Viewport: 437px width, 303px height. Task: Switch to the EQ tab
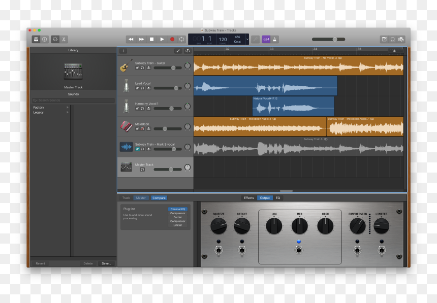pos(278,198)
